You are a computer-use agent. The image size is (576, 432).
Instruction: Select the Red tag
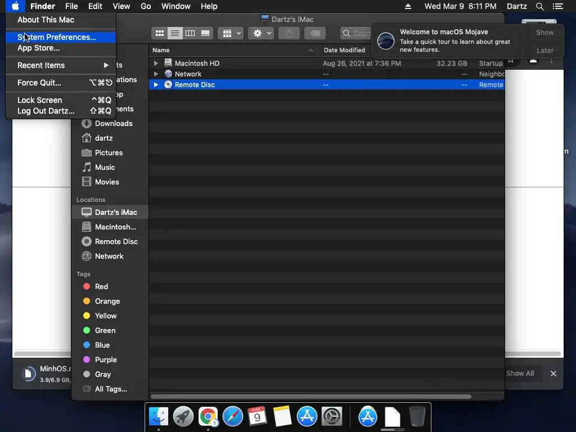tap(110, 286)
